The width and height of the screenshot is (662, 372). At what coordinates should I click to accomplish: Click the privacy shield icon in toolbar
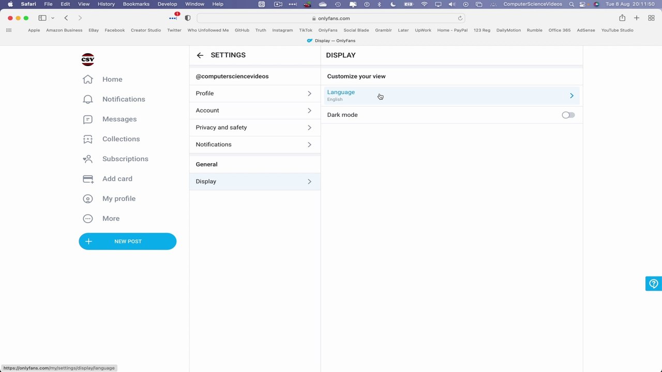[188, 18]
